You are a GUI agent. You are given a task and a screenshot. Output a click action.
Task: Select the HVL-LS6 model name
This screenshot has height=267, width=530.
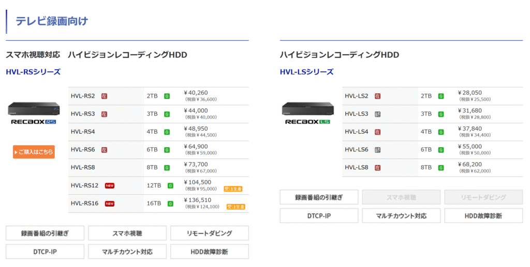[357, 150]
